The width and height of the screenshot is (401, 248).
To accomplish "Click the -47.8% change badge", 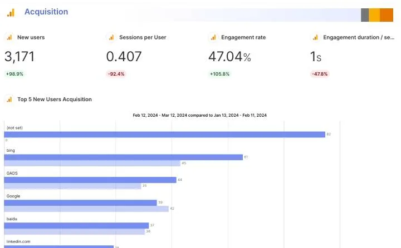I will click(x=320, y=74).
